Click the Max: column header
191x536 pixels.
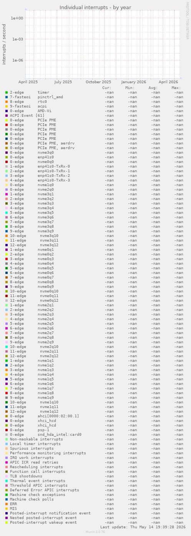pyautogui.click(x=176, y=88)
